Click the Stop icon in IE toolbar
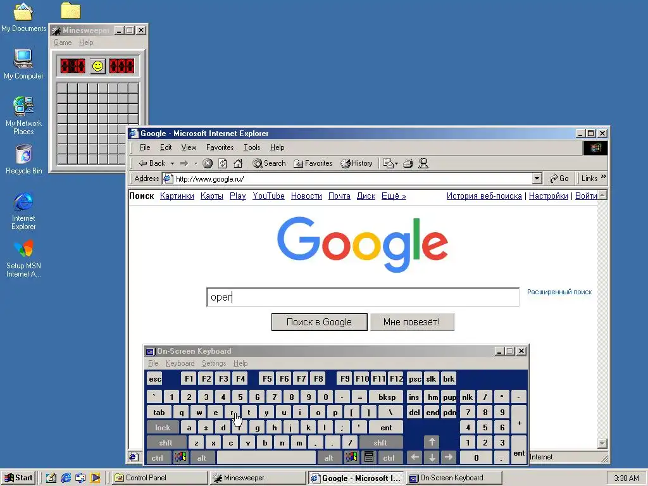The image size is (648, 486). click(x=208, y=163)
